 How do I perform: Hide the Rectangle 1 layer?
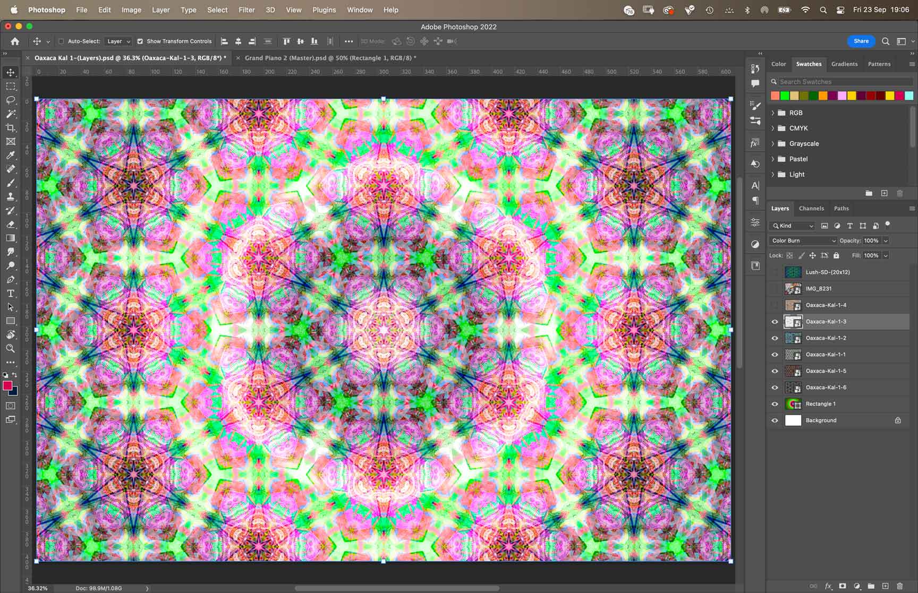(x=775, y=404)
